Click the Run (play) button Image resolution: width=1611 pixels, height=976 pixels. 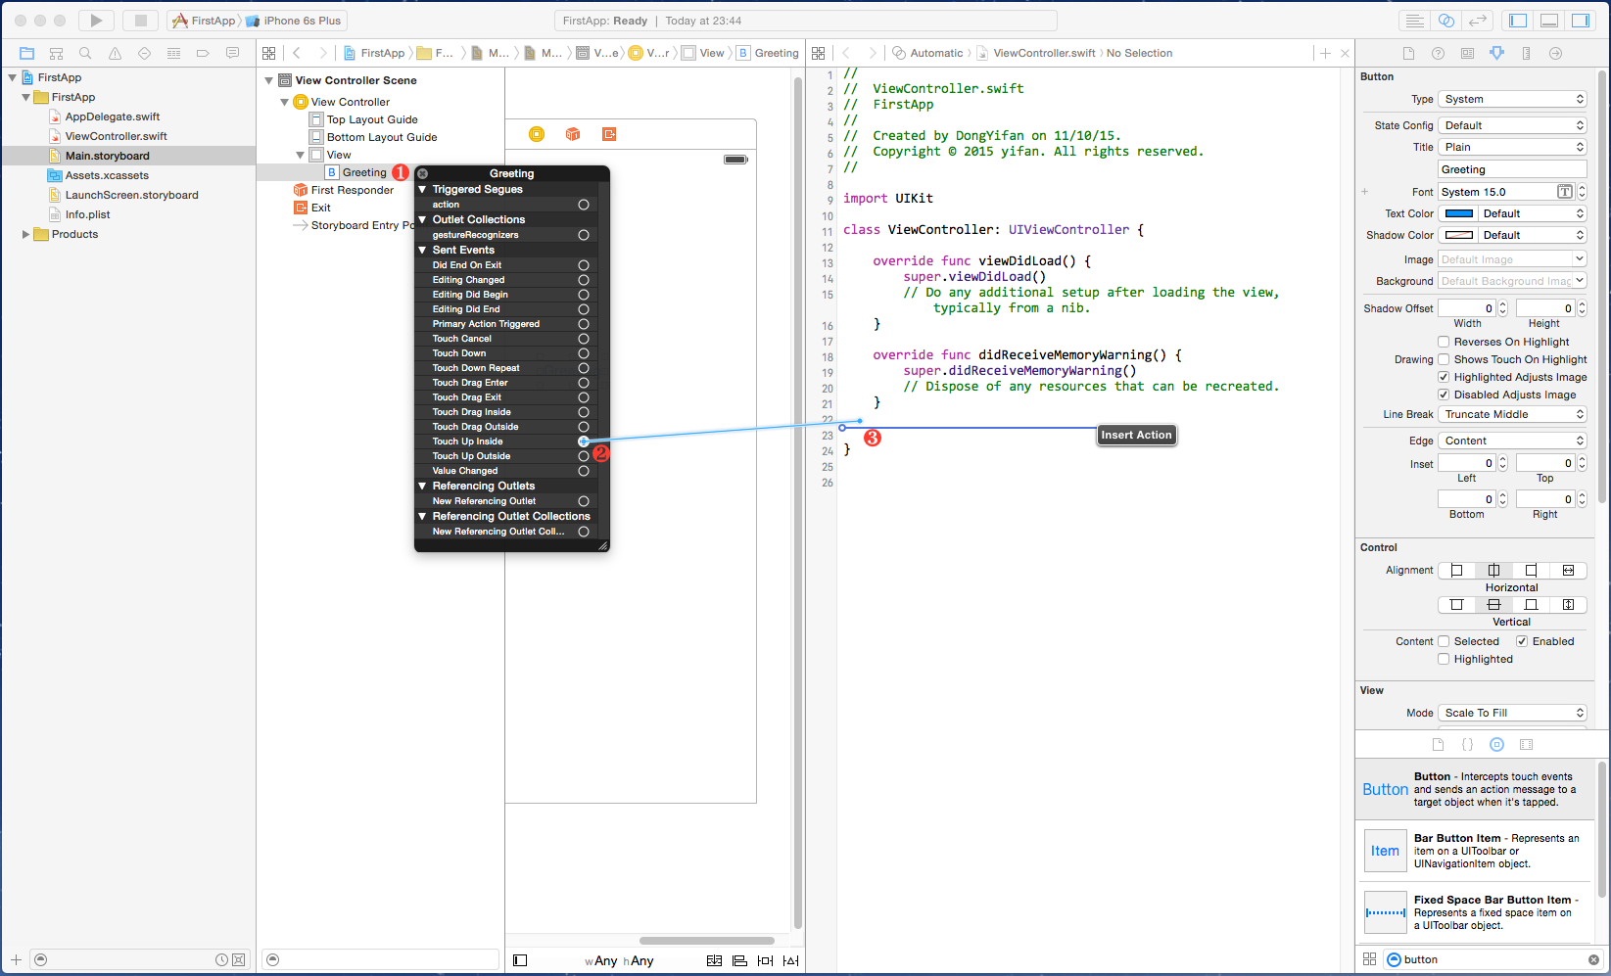96,21
